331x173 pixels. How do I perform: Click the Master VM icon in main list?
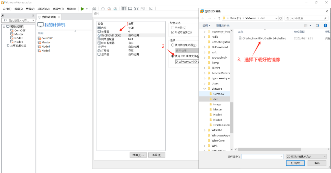39,42
